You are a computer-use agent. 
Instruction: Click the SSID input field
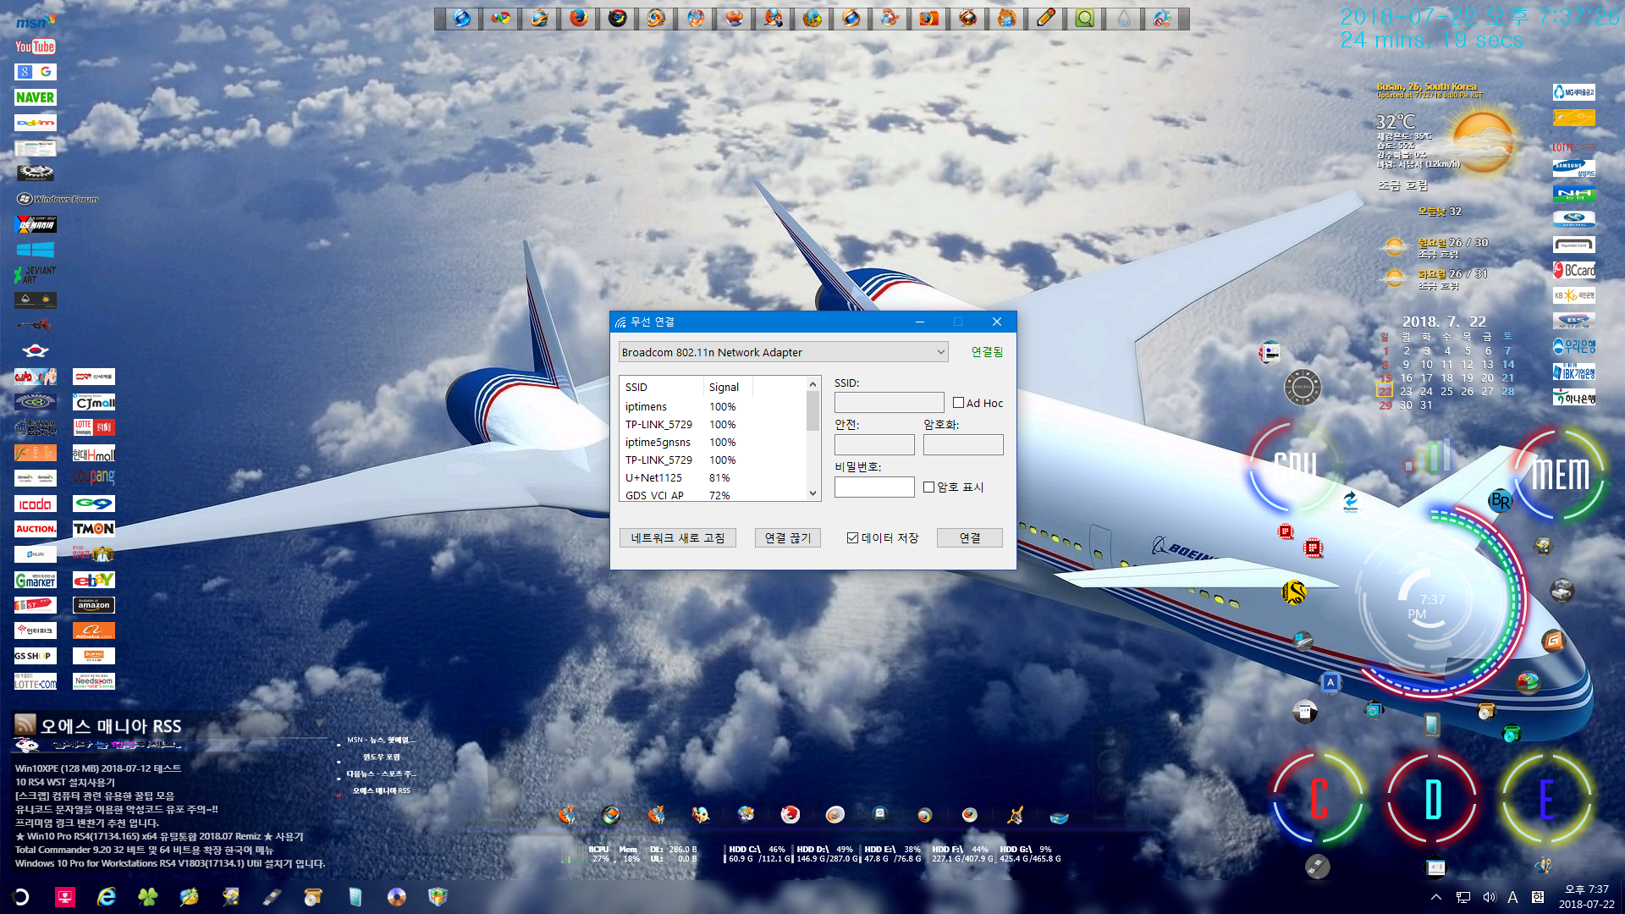[x=889, y=402]
